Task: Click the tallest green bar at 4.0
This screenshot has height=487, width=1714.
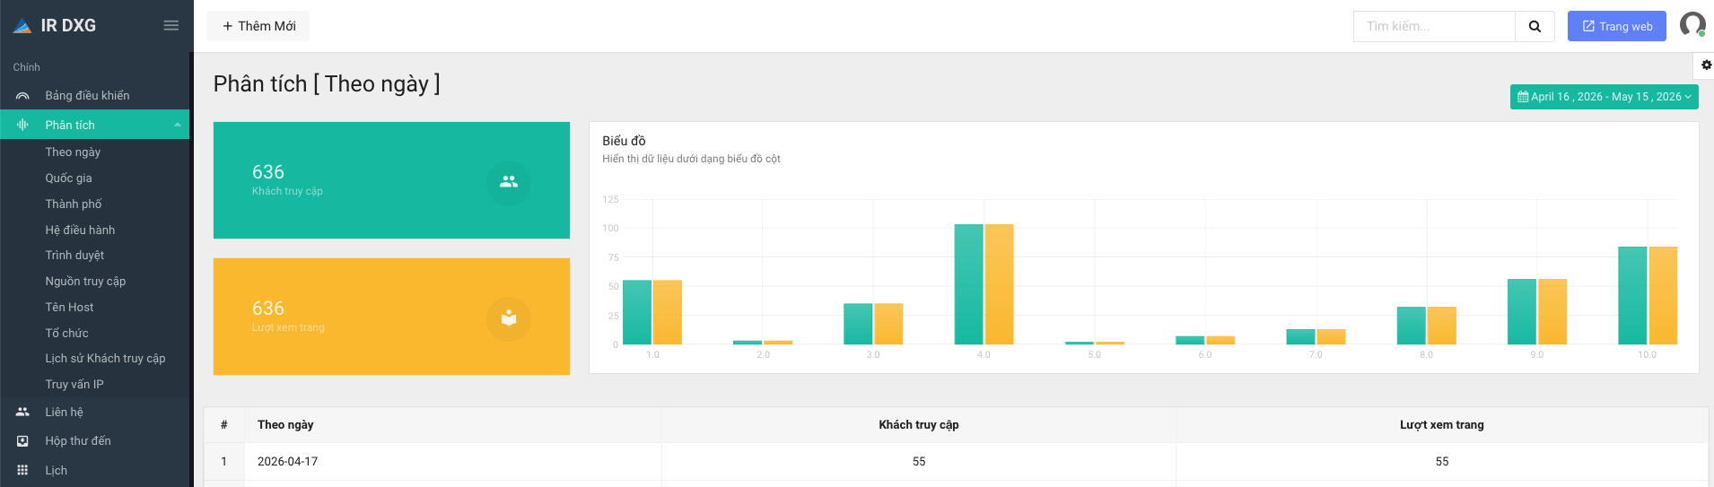Action: click(968, 284)
